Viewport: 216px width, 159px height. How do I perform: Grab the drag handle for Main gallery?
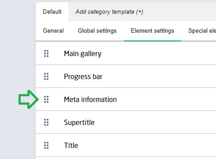pyautogui.click(x=46, y=53)
